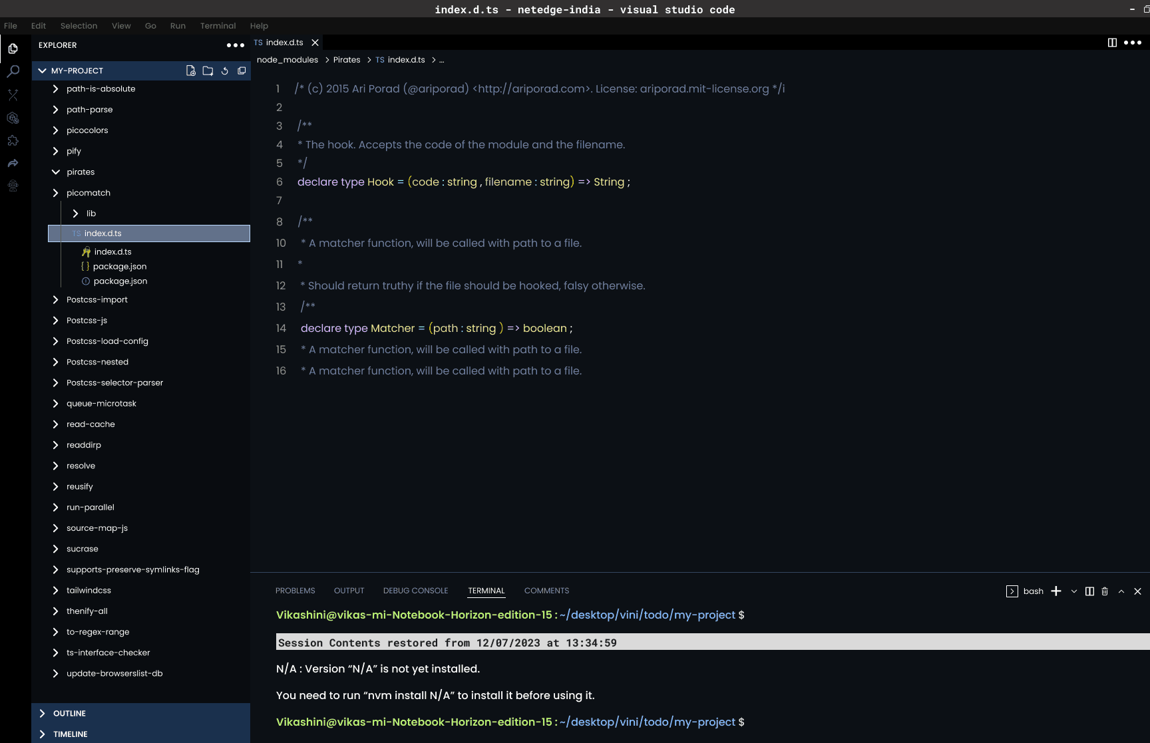Open package.json with braces icon

coord(119,266)
